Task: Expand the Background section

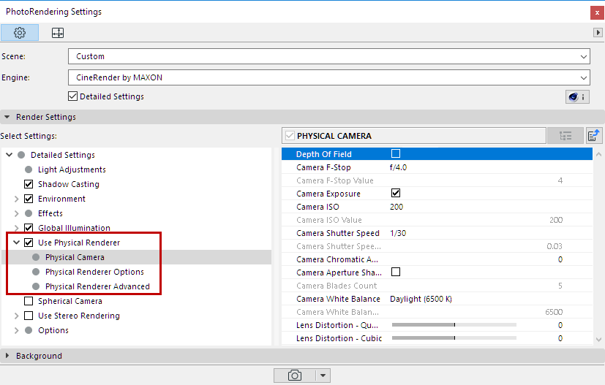Action: (7, 356)
